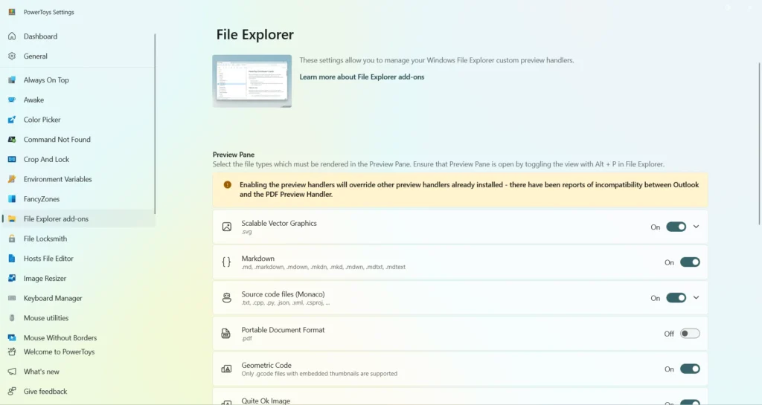This screenshot has height=405, width=762.
Task: Click the Mouse utilities icon
Action: 12,319
